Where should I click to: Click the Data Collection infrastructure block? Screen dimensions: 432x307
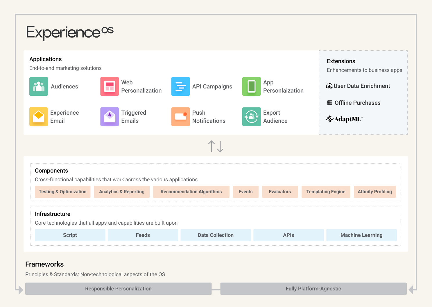216,235
